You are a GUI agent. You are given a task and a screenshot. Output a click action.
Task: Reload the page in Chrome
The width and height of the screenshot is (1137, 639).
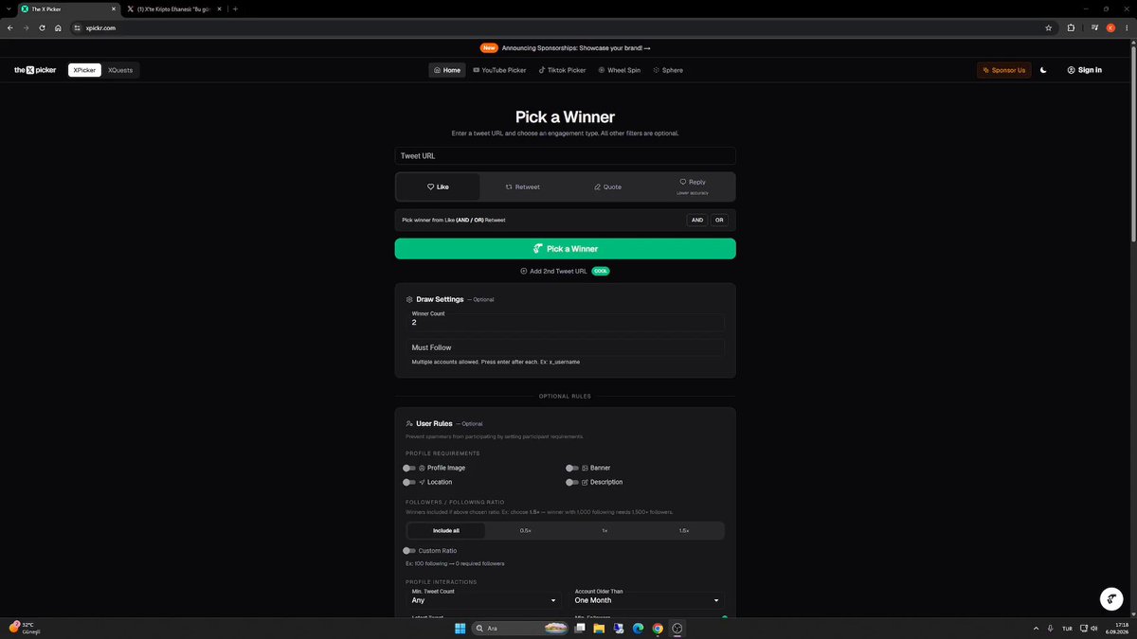pos(42,28)
